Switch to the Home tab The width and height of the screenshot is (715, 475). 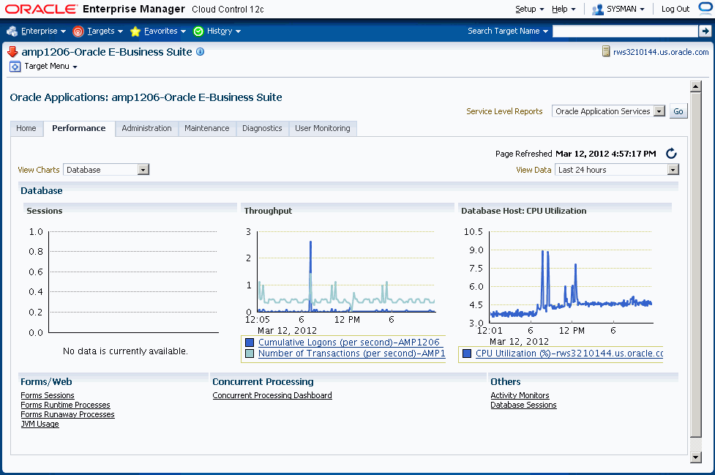[x=26, y=129]
